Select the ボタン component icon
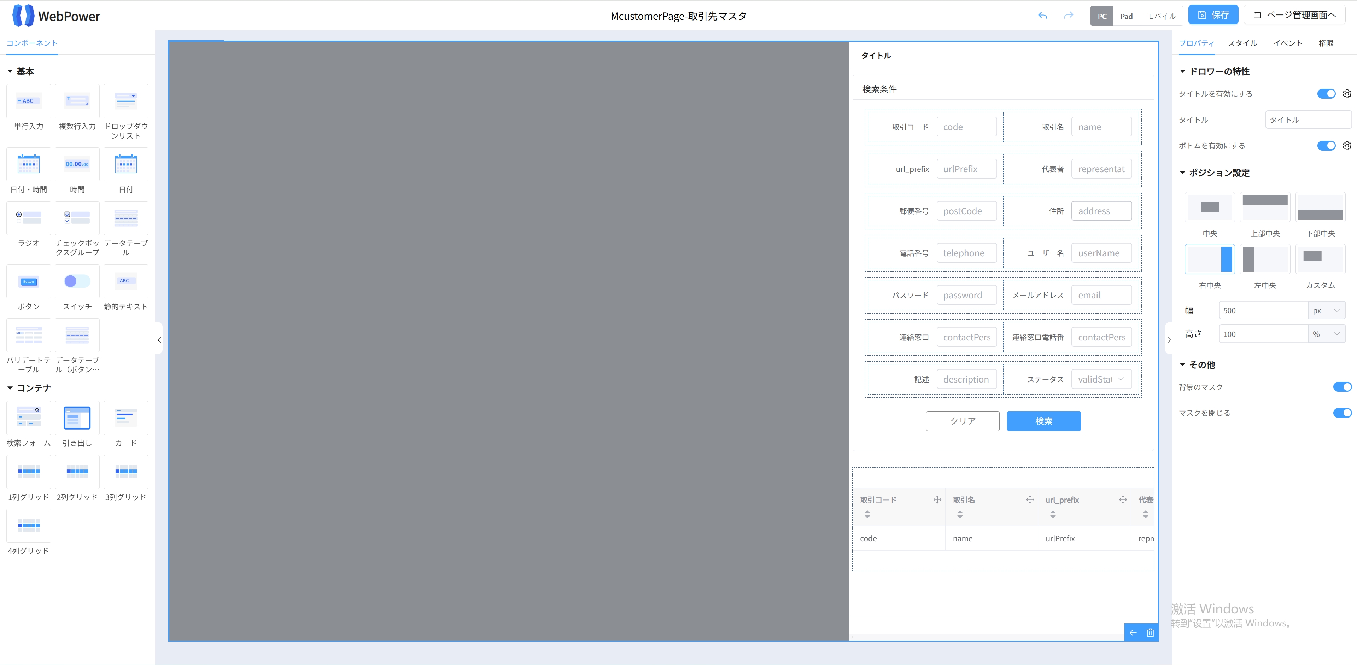The image size is (1357, 665). point(28,281)
